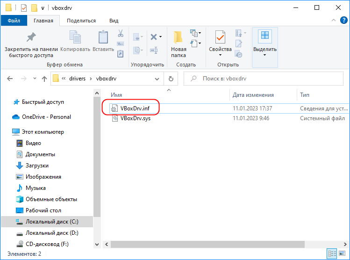Click the Edit icon in the Open group
The width and height of the screenshot is (350, 260).
239,43
